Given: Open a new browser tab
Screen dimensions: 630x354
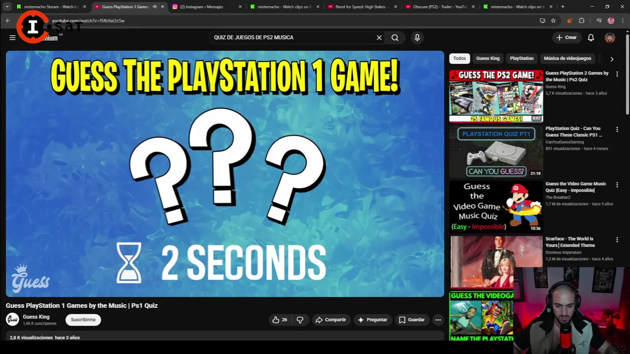Looking at the screenshot, I should tap(563, 7).
